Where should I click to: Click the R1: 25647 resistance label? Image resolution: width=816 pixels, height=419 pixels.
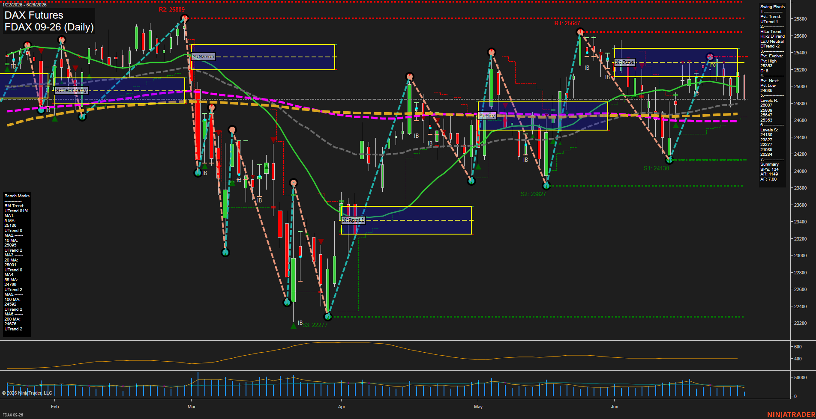pyautogui.click(x=567, y=23)
